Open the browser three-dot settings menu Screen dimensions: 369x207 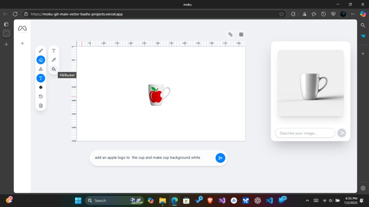click(x=353, y=14)
